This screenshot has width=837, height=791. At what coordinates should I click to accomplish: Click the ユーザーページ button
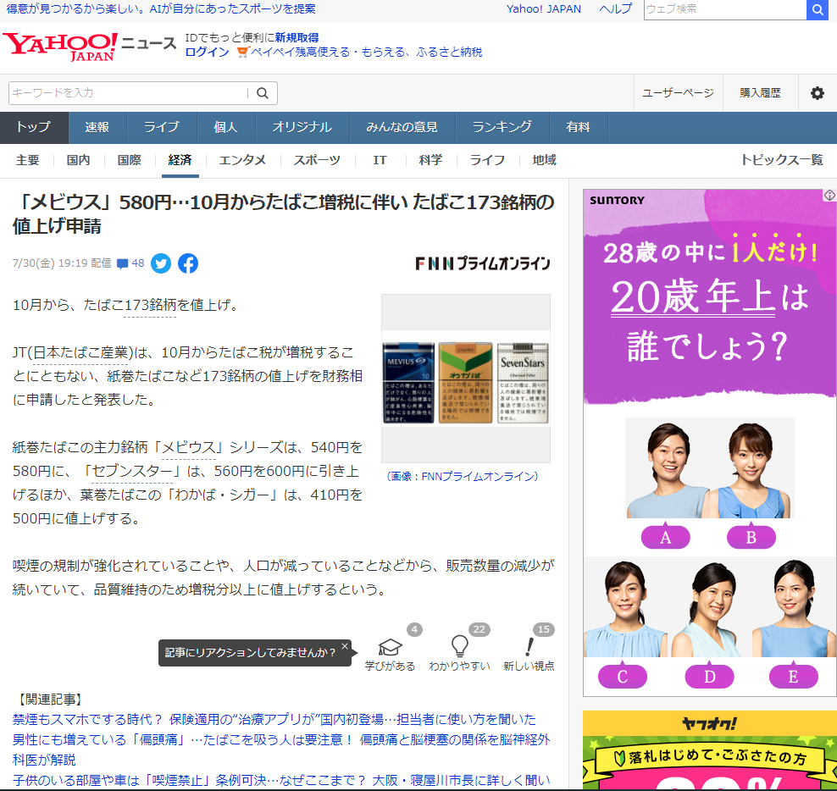[x=678, y=93]
